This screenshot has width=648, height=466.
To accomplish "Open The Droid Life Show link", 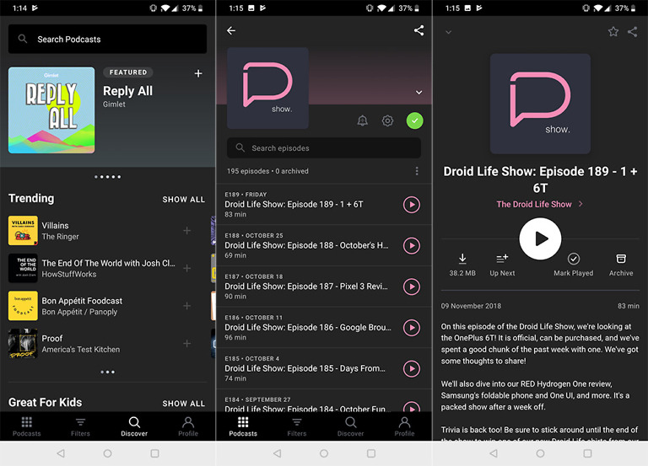I will tap(539, 204).
